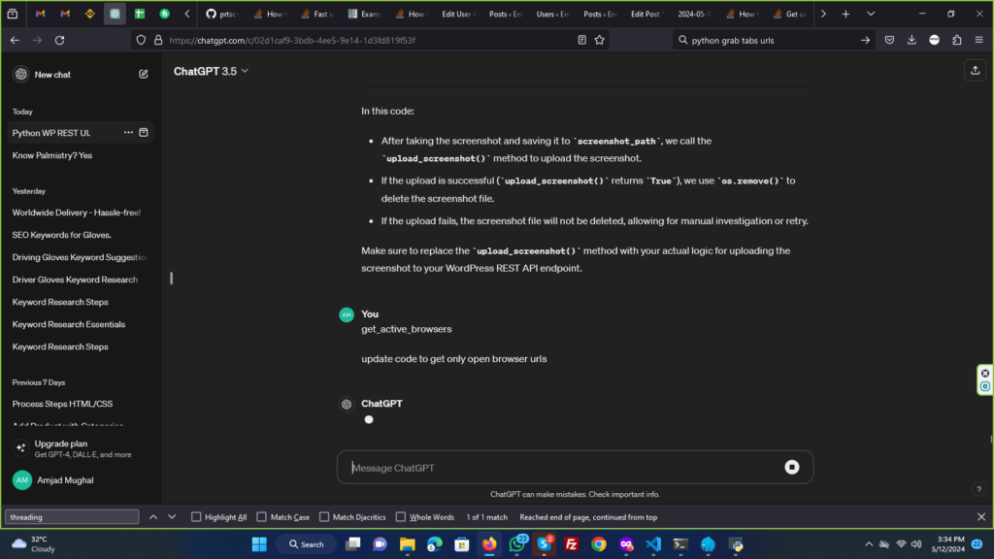The width and height of the screenshot is (994, 559).
Task: Archive the Python WP REST chat
Action: tap(144, 133)
